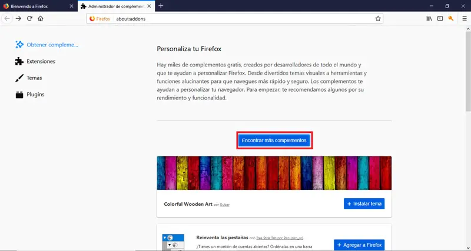Click Encontrar más complementos button
This screenshot has height=251, width=471.
click(274, 140)
